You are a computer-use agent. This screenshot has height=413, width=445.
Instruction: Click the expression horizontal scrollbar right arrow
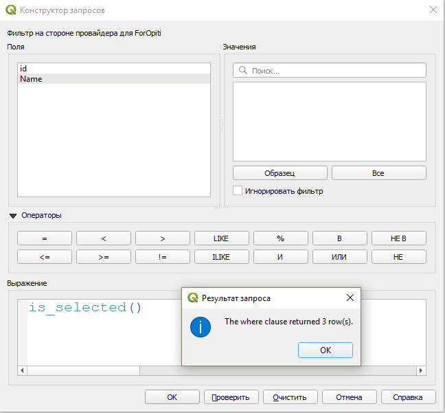point(421,370)
